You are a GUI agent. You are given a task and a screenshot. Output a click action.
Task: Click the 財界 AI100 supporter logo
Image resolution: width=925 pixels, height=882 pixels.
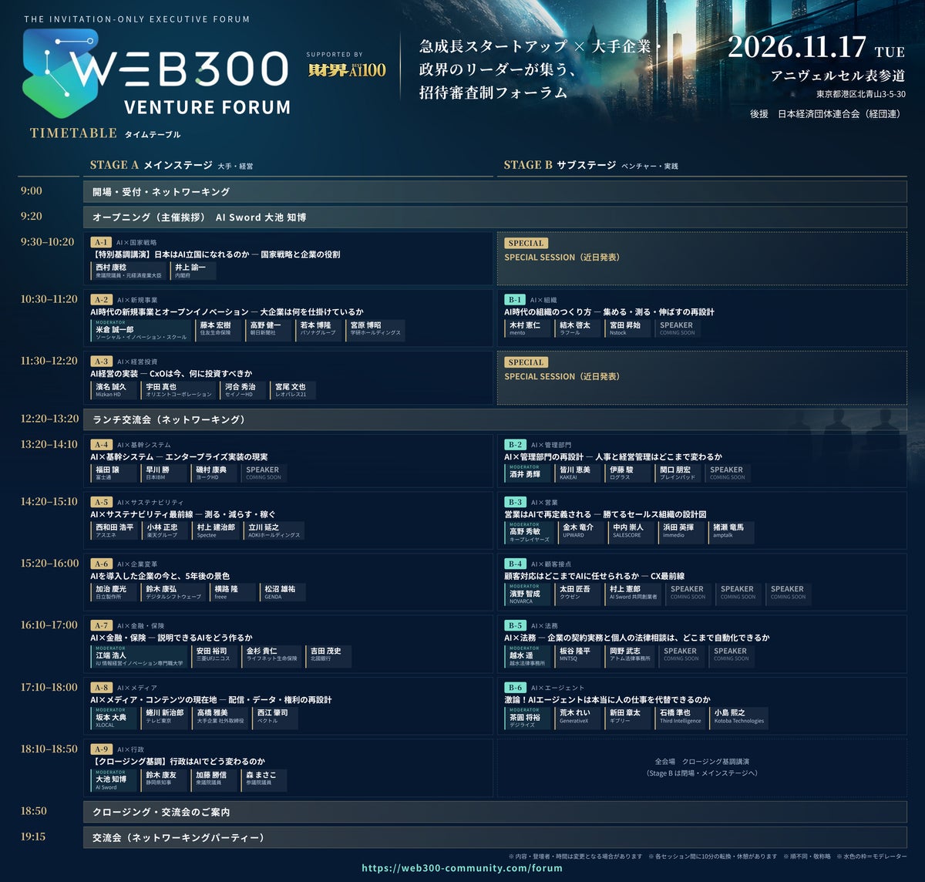346,70
